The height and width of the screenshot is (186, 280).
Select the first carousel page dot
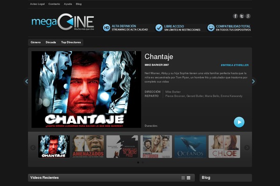coord(138,162)
